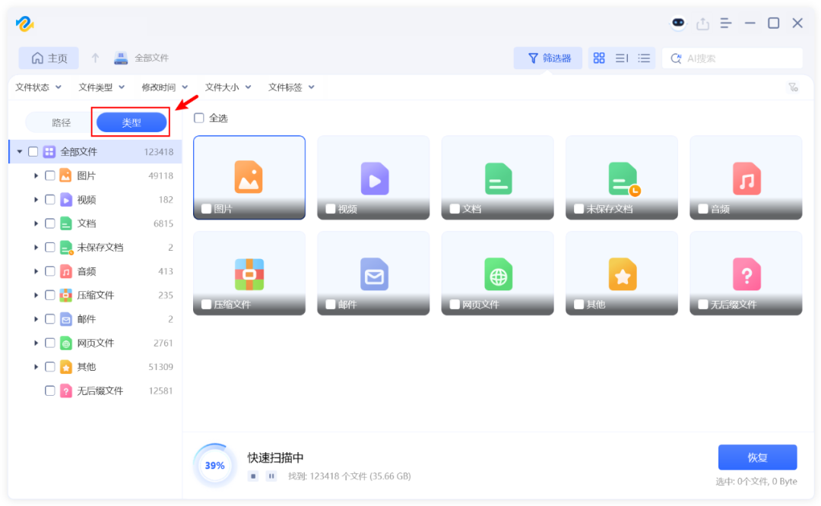Switch to detail preview list view
This screenshot has width=821, height=506.
[x=622, y=58]
